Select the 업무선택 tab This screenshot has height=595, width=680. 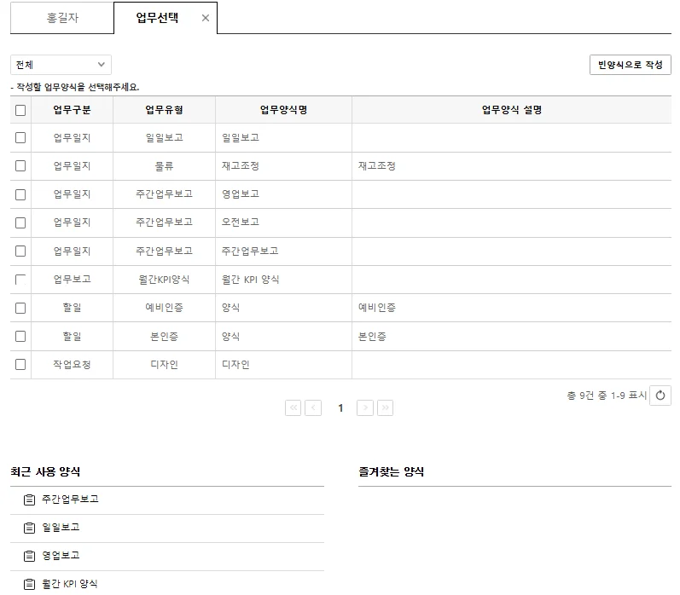[x=157, y=18]
